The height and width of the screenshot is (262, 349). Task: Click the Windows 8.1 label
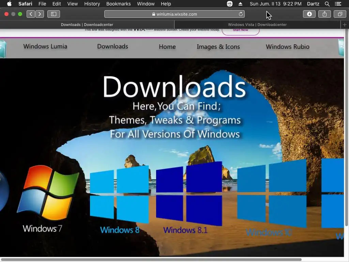(185, 230)
